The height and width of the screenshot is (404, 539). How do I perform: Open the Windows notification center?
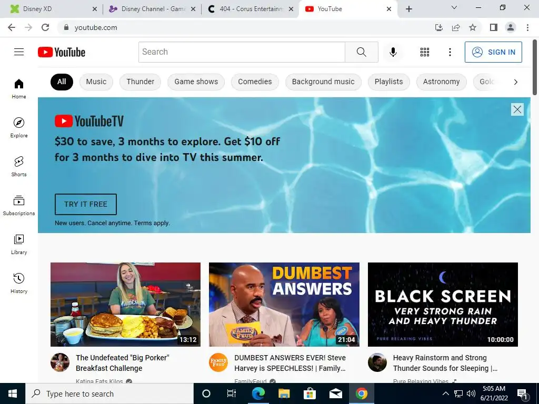522,394
